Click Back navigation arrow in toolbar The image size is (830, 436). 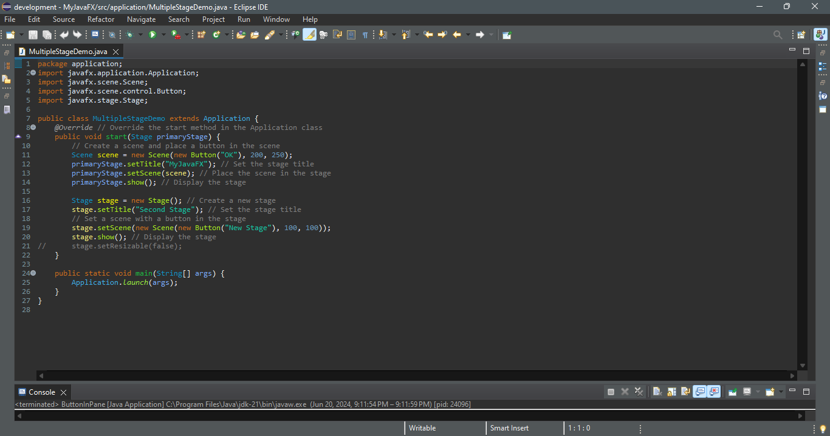click(457, 35)
